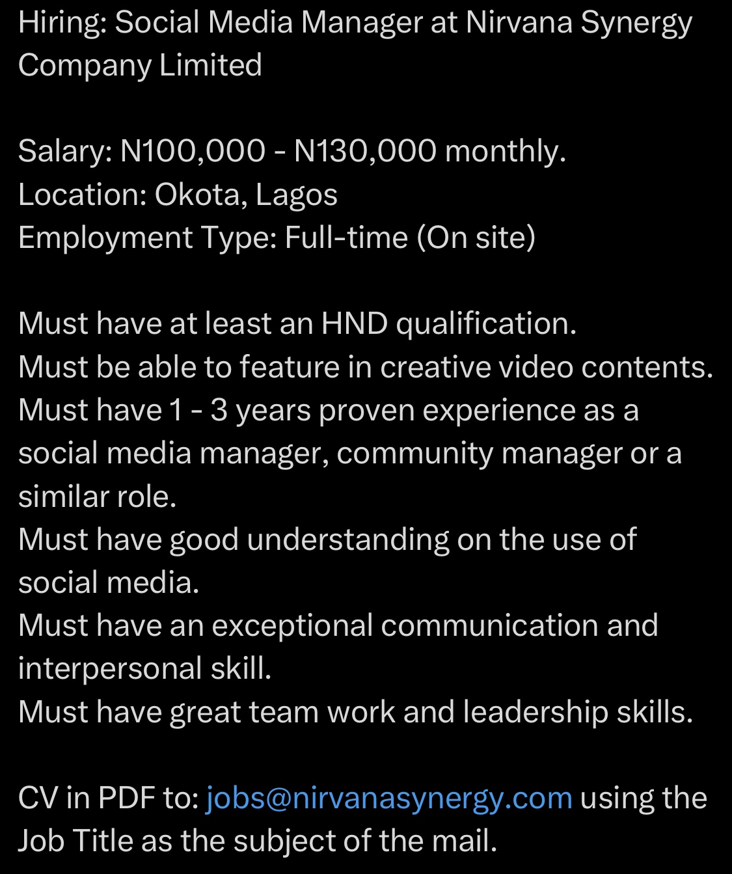Click the 'Hiring: Social Media Manager' heading
Viewport: 732px width, 874px height.
(x=221, y=23)
